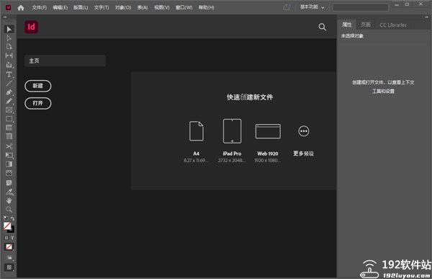
Task: Select the Eyedropper tool
Action: tap(9, 192)
